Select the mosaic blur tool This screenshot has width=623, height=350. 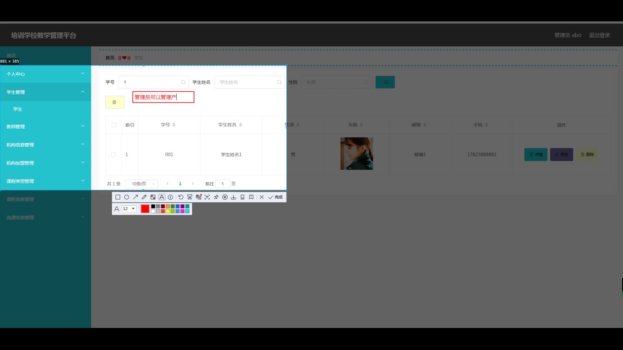tap(153, 197)
